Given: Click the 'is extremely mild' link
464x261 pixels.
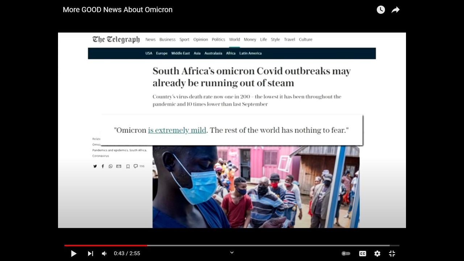Looking at the screenshot, I should (x=177, y=130).
